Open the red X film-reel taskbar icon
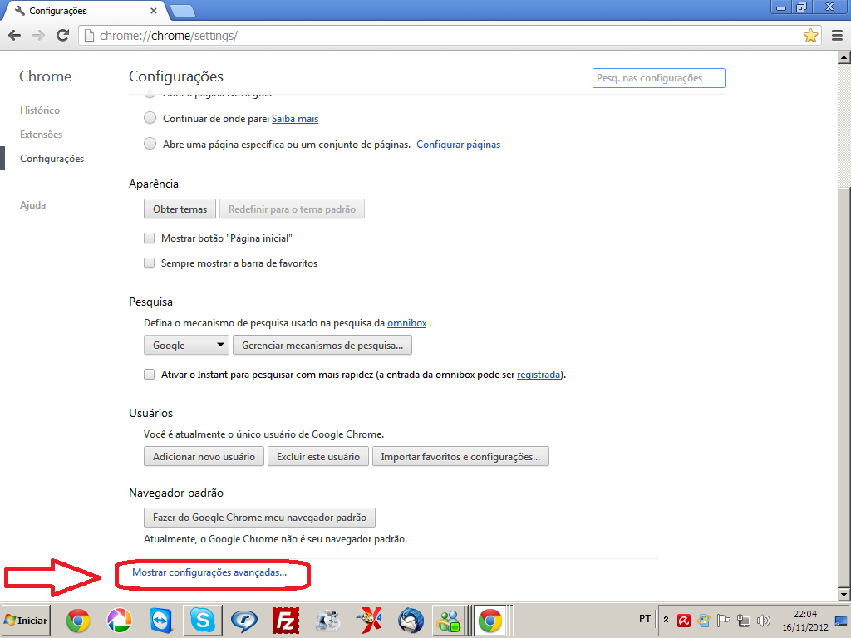Image resolution: width=851 pixels, height=638 pixels. click(x=369, y=620)
